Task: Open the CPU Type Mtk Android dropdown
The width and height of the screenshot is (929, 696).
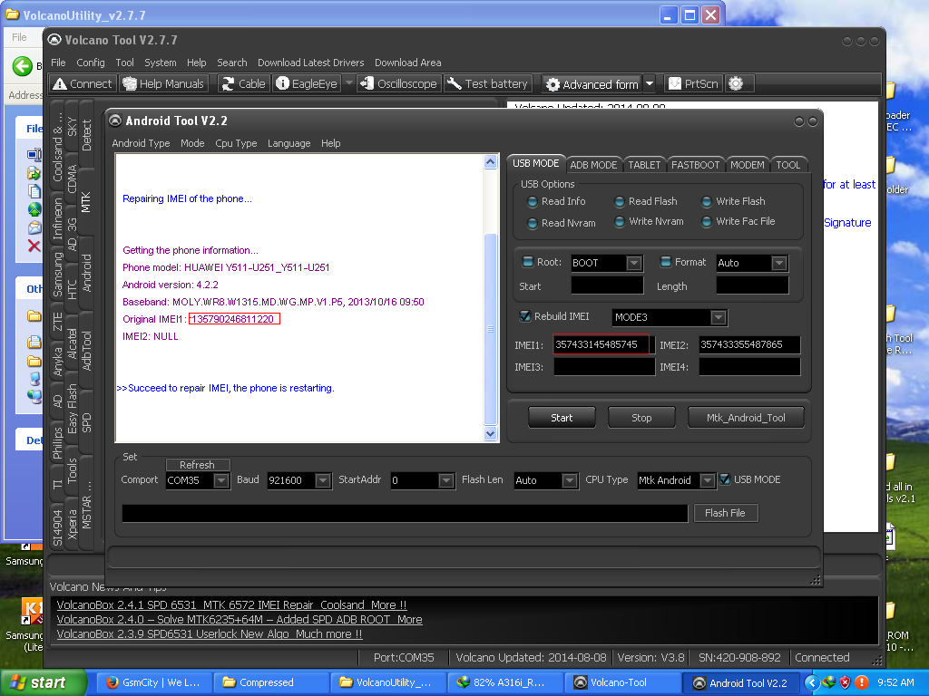Action: (x=707, y=481)
